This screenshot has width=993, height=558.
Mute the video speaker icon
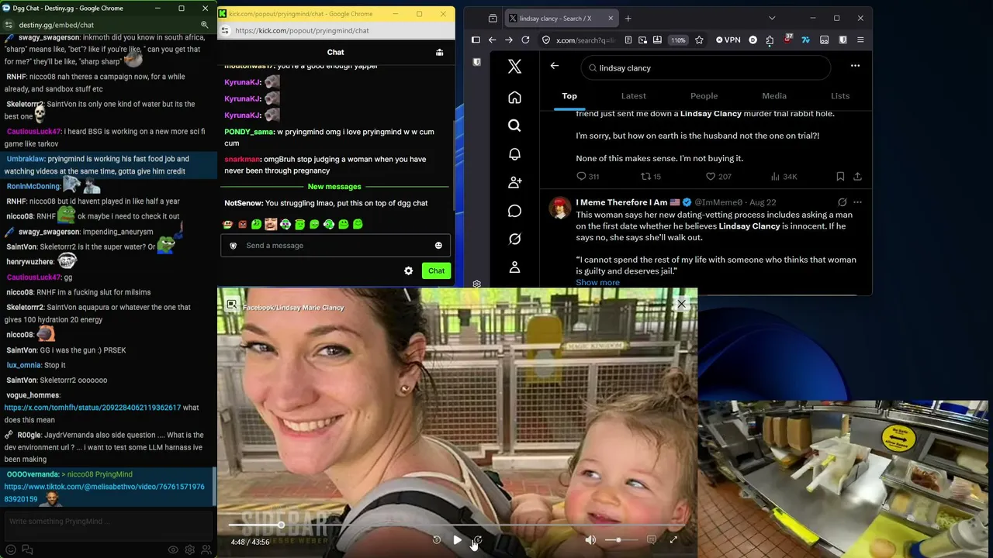(x=590, y=540)
